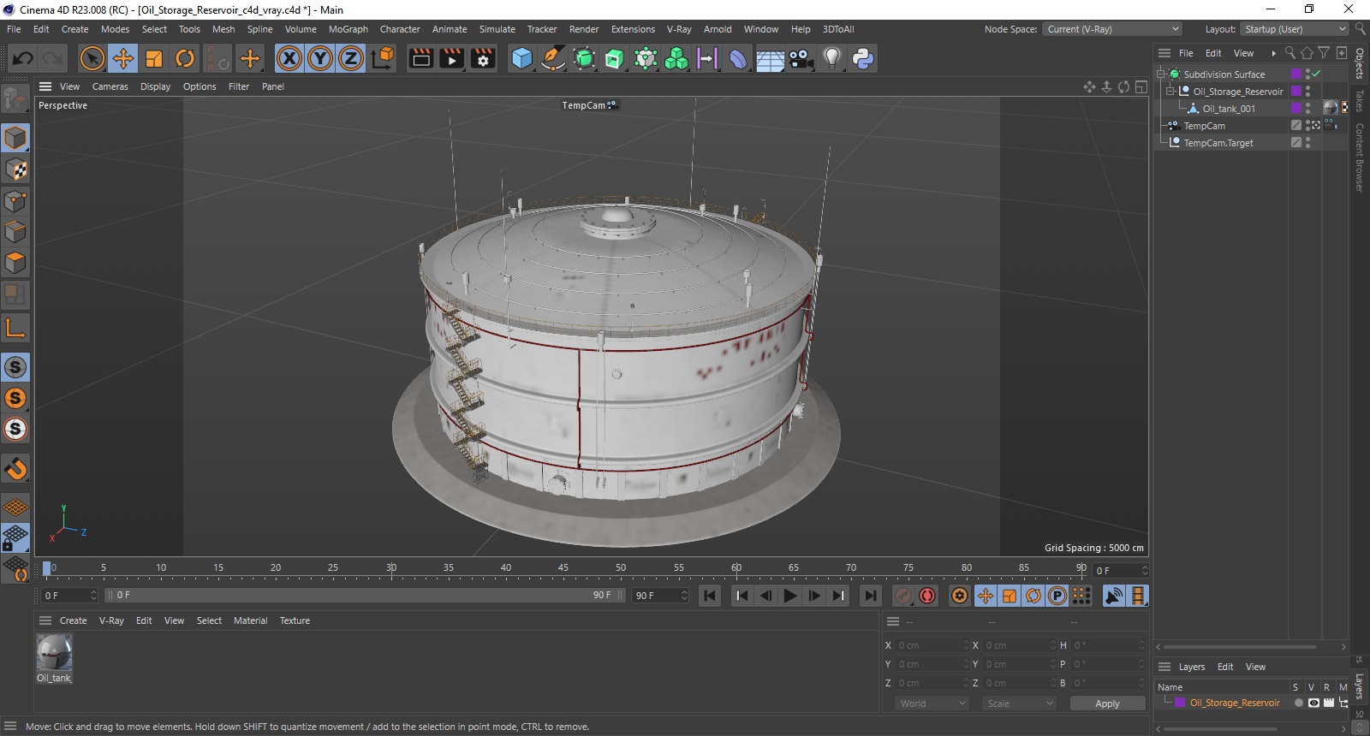Go to start of animation
Screen dimensions: 1370x736
click(x=710, y=596)
